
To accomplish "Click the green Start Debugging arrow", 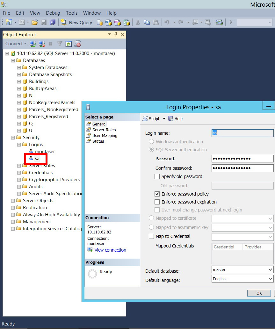I will pos(231,22).
